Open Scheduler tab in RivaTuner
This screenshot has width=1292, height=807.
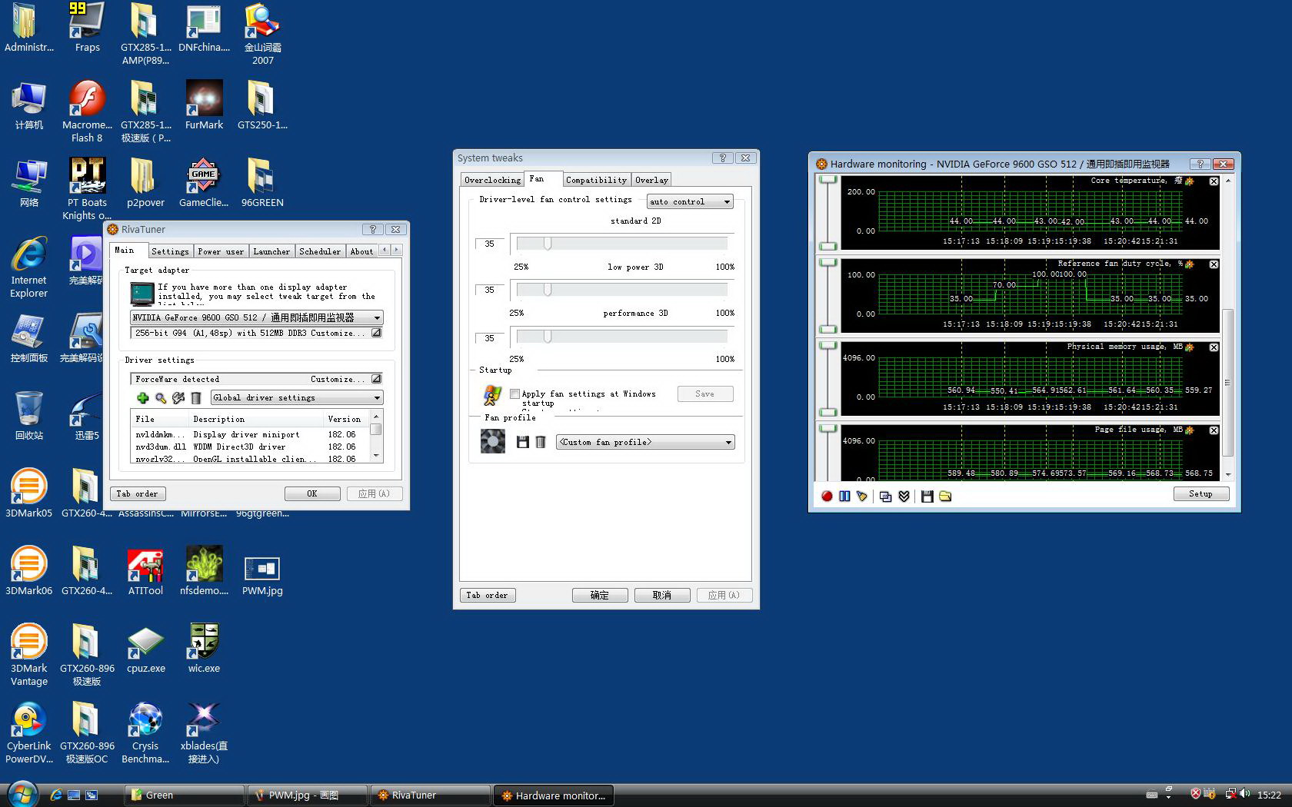coord(319,251)
